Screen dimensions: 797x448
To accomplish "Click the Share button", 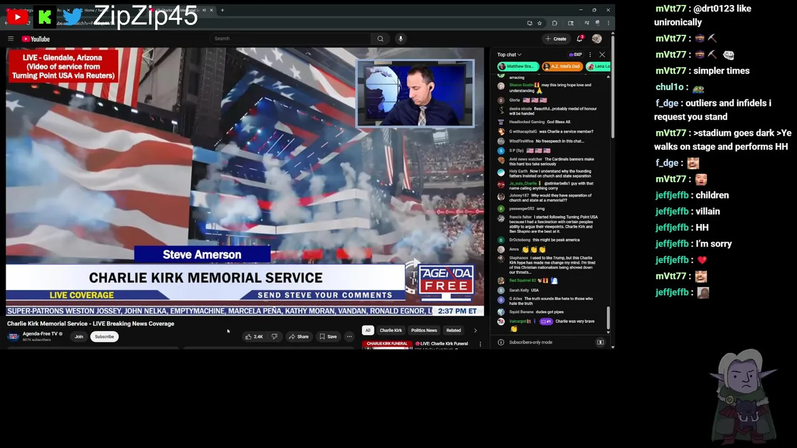I will pyautogui.click(x=298, y=337).
